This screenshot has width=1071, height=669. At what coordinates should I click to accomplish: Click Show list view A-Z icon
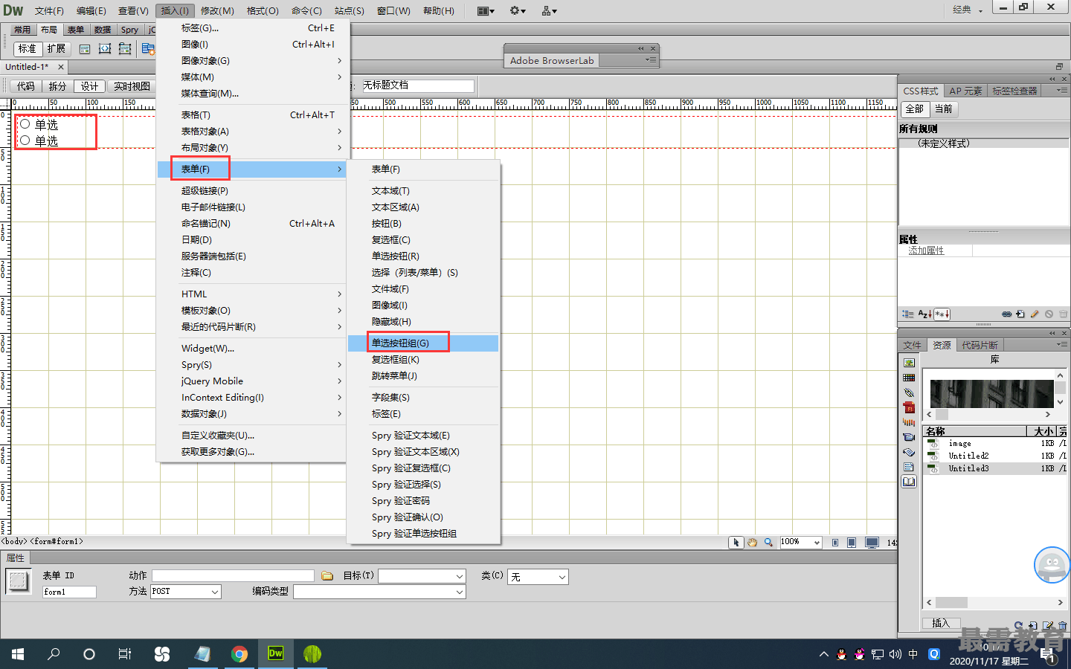click(924, 314)
